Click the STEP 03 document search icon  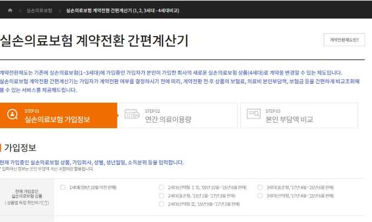(254, 114)
